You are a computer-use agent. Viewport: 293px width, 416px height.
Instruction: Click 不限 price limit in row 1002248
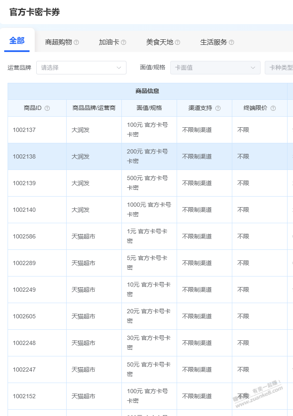point(243,343)
